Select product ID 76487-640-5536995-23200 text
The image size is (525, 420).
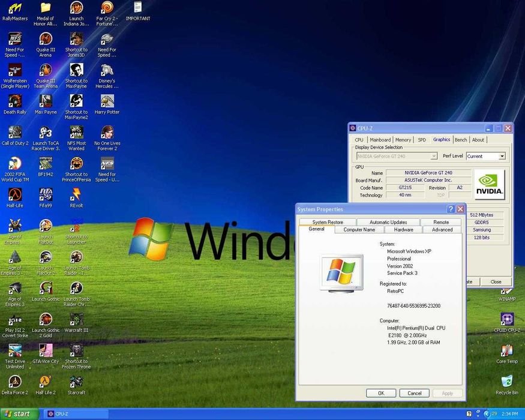pos(413,306)
